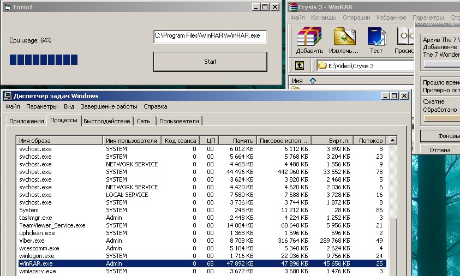Sort by Пиковое испол... column header
Image resolution: width=460 pixels, height=276 pixels.
click(284, 141)
